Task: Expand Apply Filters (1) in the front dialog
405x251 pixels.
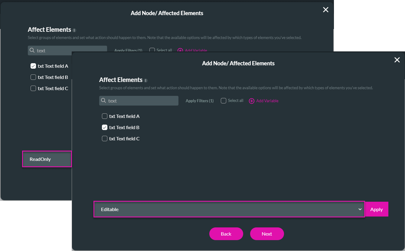Action: coord(199,100)
